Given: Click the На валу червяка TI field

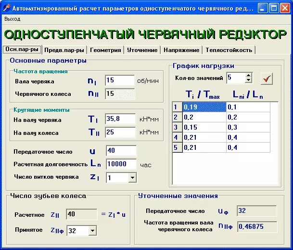Looking at the screenshot, I should pyautogui.click(x=120, y=118).
